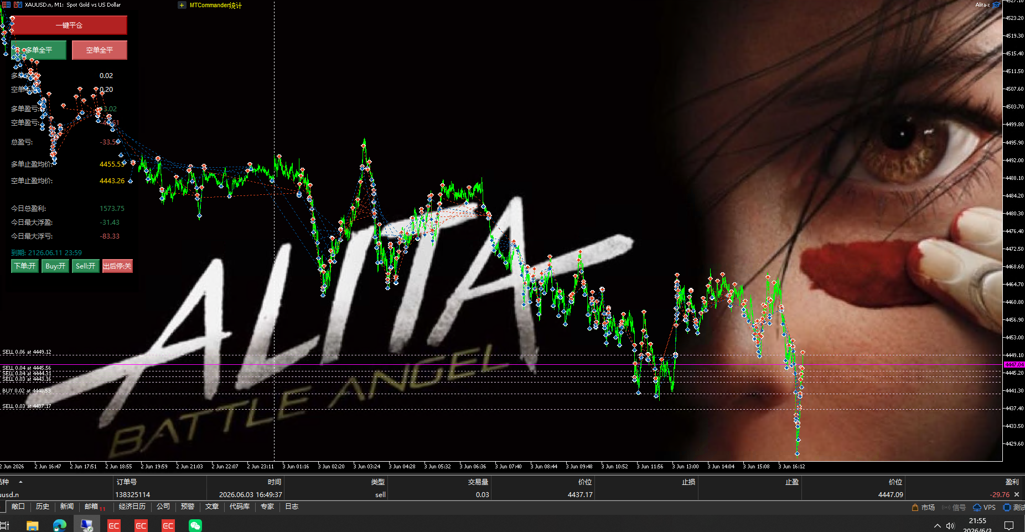This screenshot has height=532, width=1025.
Task: Open the chart list icon at top-left
Action: pos(6,4)
